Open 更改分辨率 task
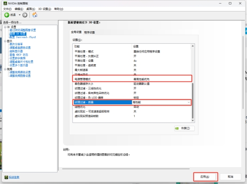247x184 pixels. point(16,44)
